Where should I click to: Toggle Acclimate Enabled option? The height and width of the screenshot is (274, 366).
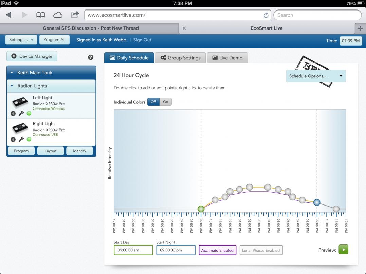[x=217, y=250]
